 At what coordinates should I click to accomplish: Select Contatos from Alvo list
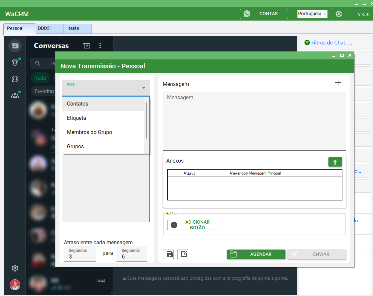78,104
